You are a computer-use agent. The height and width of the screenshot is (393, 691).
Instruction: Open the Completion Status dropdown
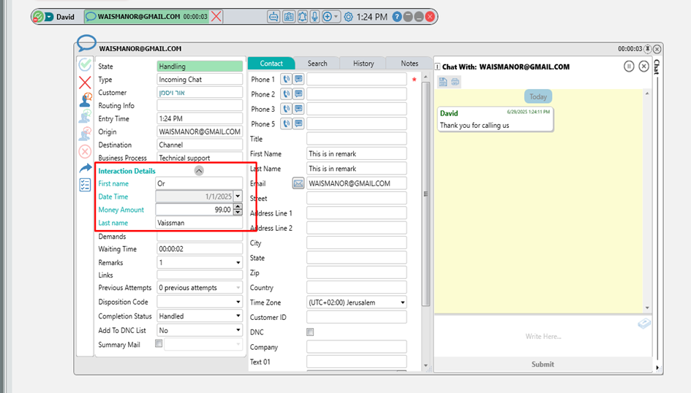click(238, 316)
